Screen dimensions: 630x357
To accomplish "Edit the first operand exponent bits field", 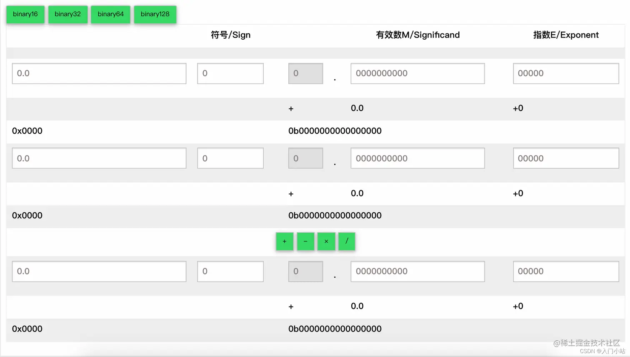I will [x=566, y=73].
